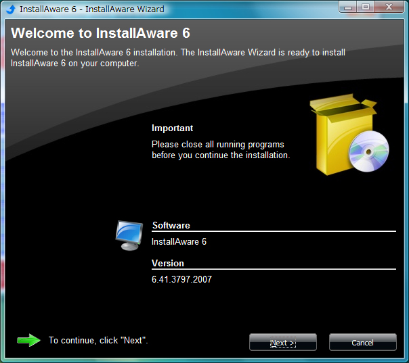The width and height of the screenshot is (409, 363).
Task: Click the 'Software' section label
Action: [x=171, y=225]
